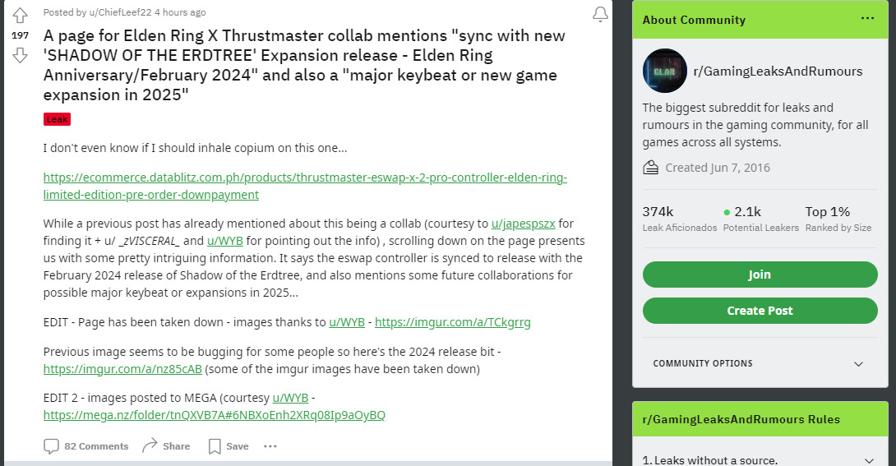The image size is (896, 466).
Task: Open About Community three-dot menu
Action: (868, 19)
